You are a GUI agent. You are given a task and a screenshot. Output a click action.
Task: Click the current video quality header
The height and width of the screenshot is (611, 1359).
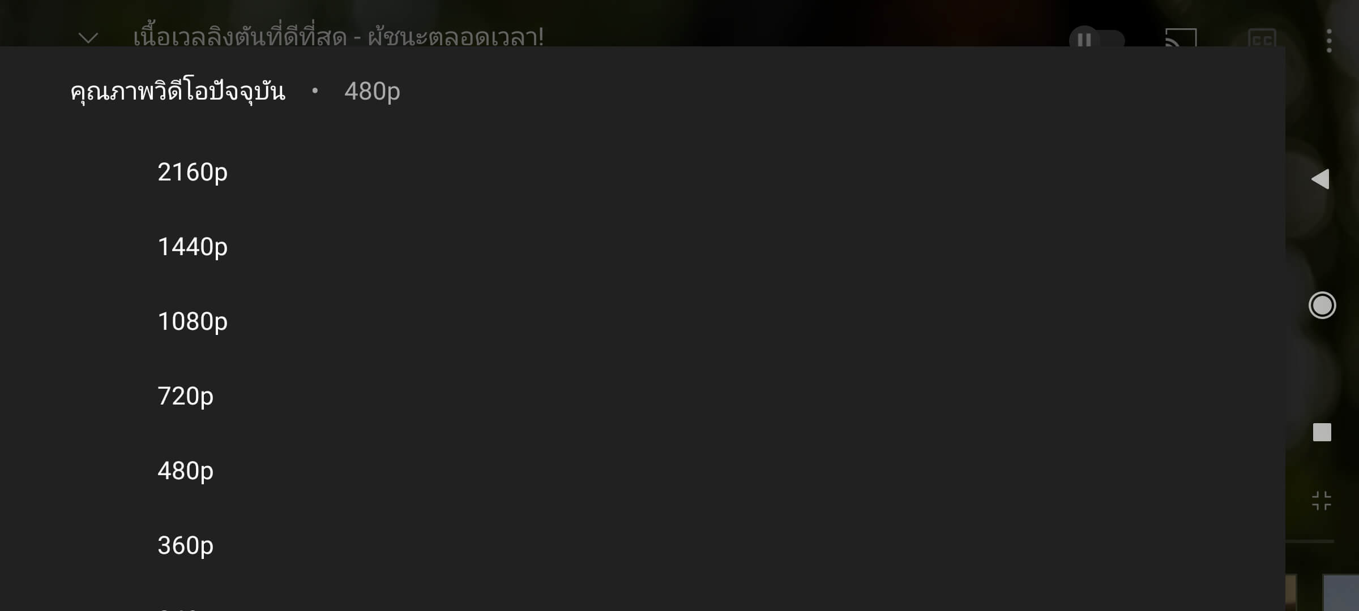178,91
